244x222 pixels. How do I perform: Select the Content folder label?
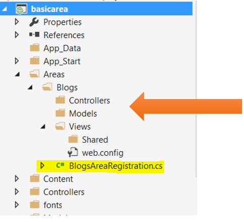[x=58, y=179]
